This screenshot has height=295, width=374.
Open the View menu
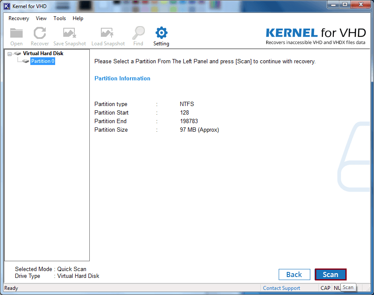[x=41, y=18]
